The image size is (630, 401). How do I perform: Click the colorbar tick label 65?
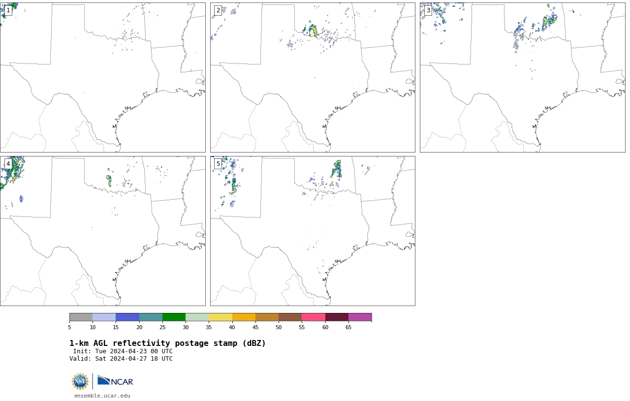348,327
